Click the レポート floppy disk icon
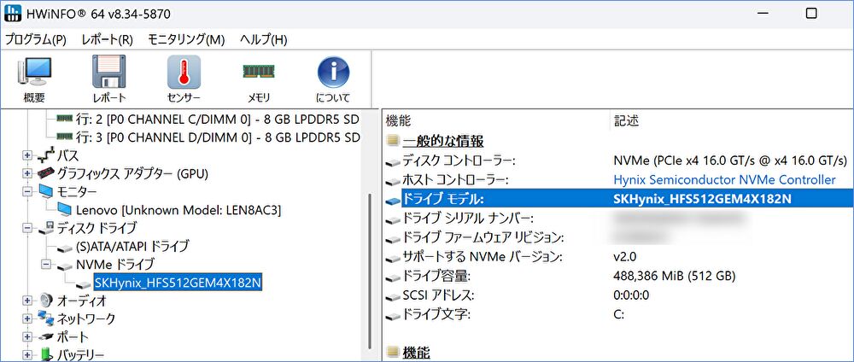The image size is (854, 362). pos(109,79)
